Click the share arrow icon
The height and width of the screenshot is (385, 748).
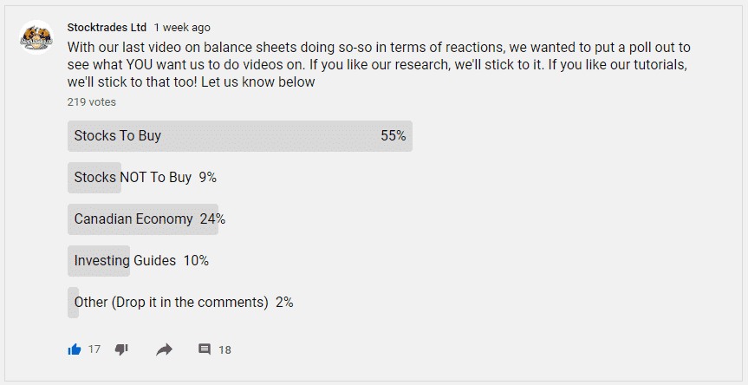(x=164, y=349)
